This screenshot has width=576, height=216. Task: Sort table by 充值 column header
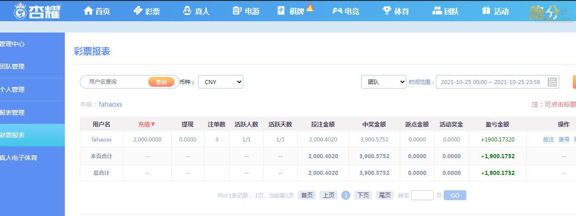click(x=147, y=124)
